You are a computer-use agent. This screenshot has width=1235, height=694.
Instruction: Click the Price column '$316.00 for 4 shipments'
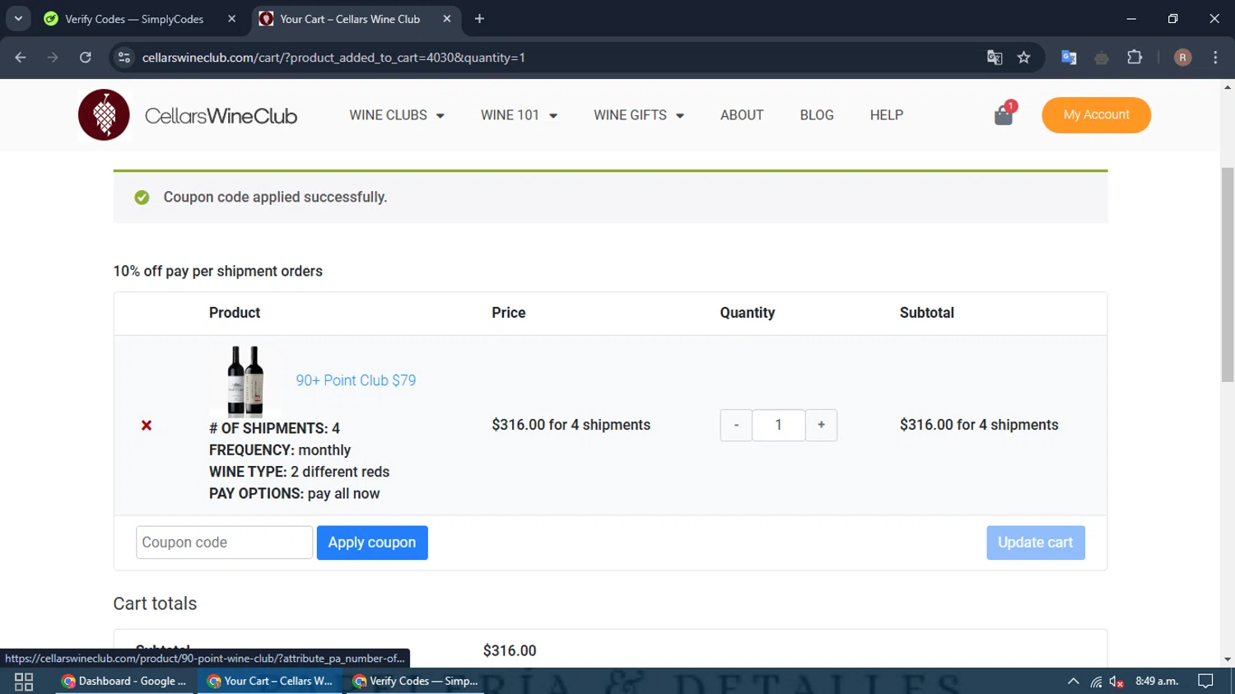coord(571,425)
